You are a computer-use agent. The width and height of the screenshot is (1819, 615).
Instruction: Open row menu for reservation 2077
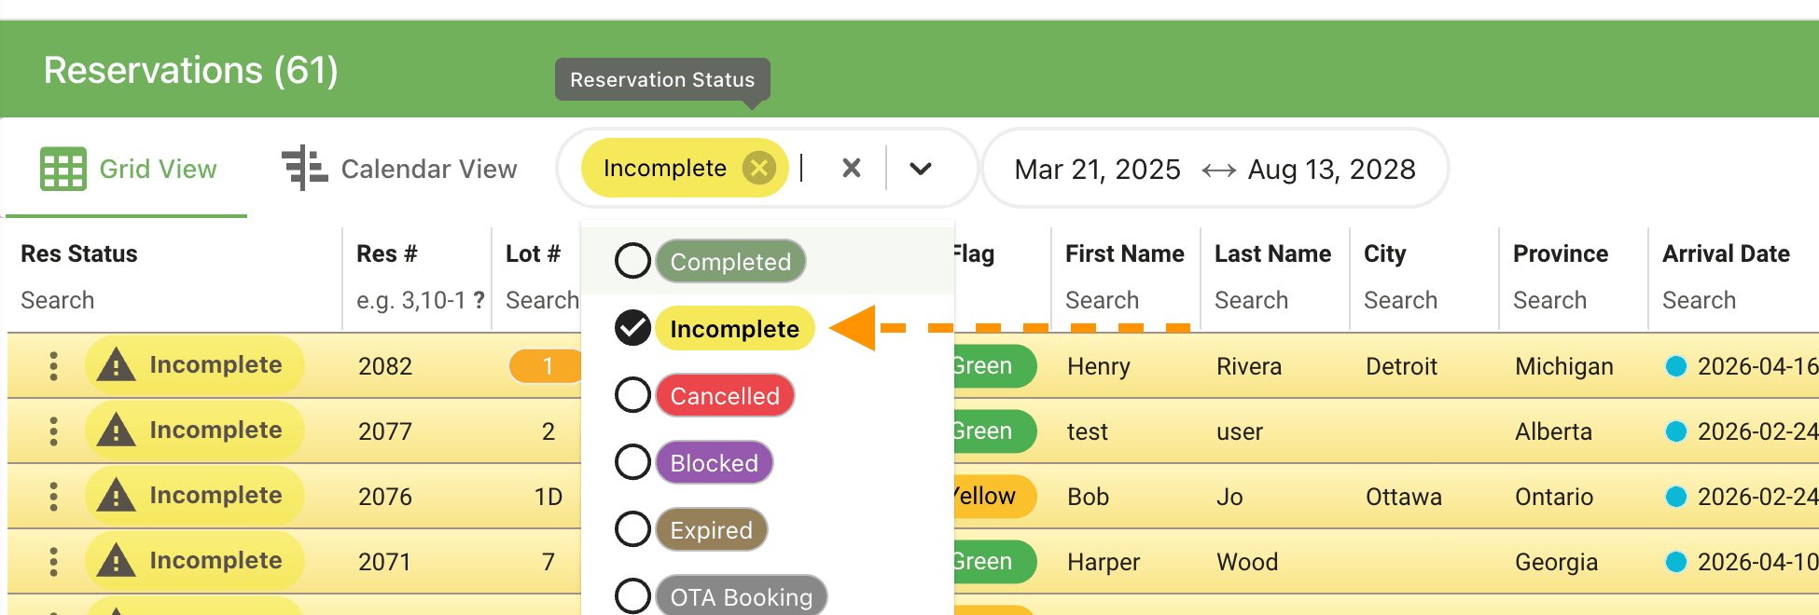[53, 431]
